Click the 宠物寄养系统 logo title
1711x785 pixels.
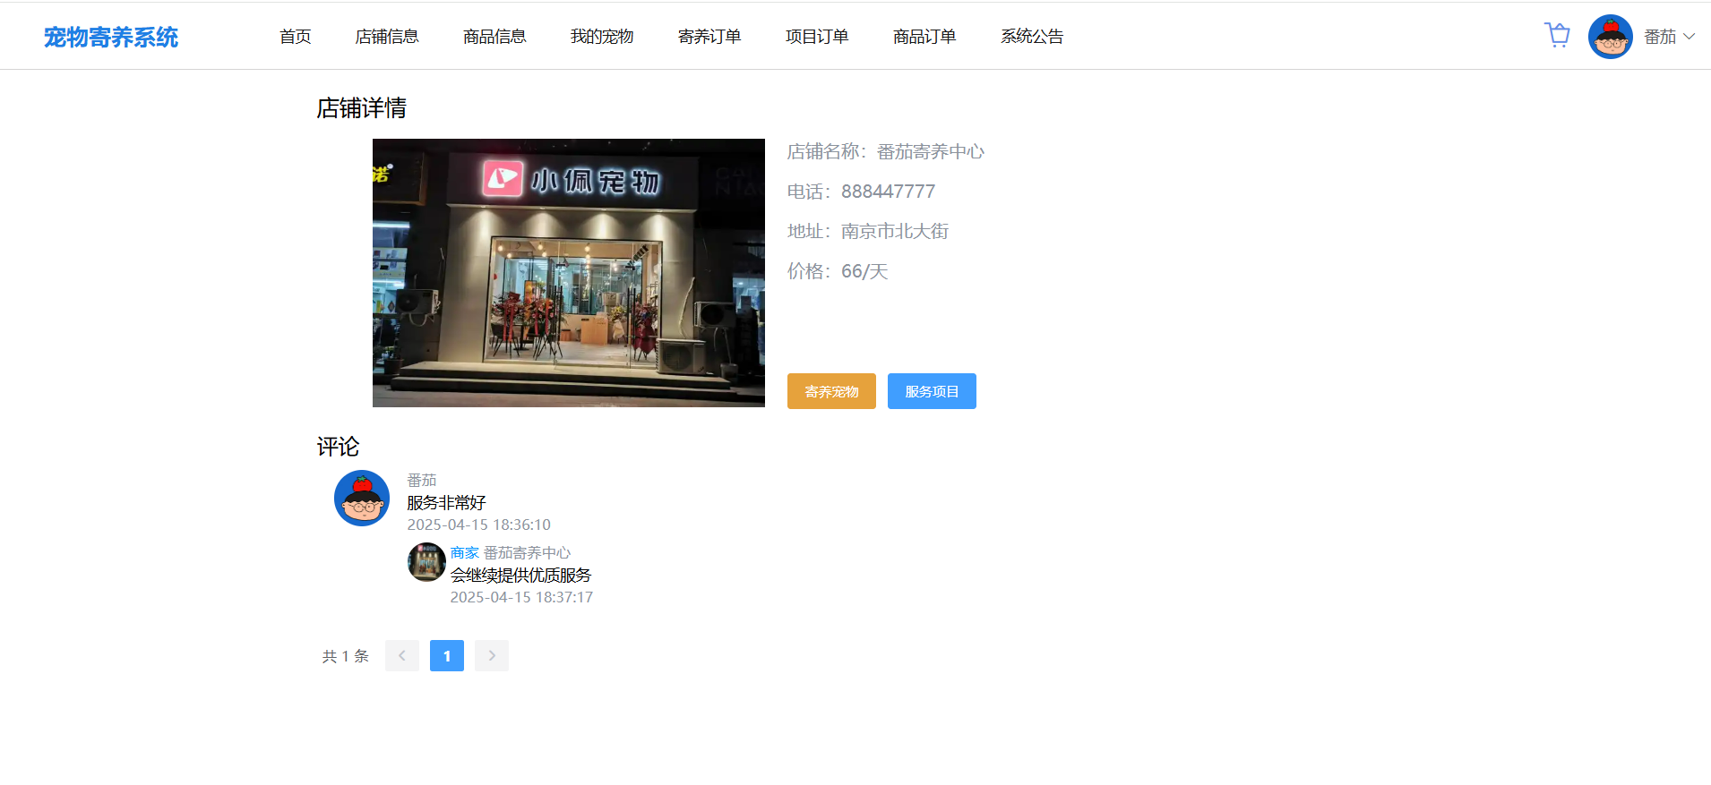(x=111, y=37)
